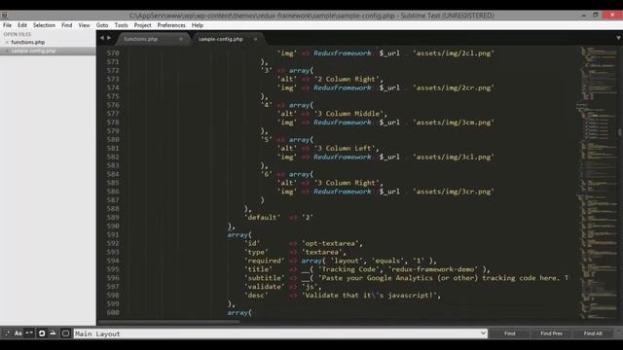Click the Find button
623x350 pixels.
pyautogui.click(x=510, y=333)
